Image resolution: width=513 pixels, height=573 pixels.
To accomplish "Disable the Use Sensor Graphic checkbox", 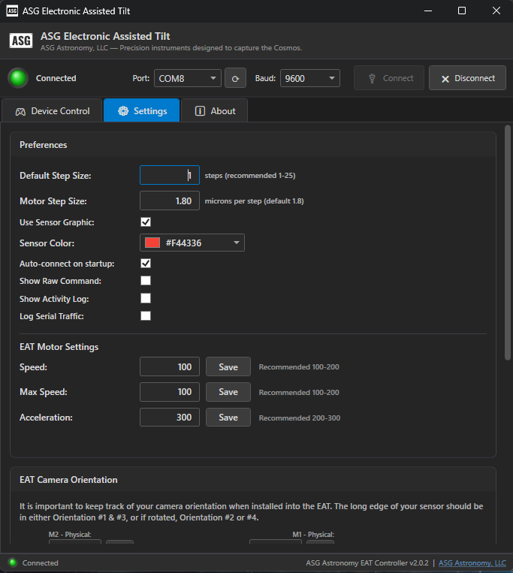I will 146,222.
